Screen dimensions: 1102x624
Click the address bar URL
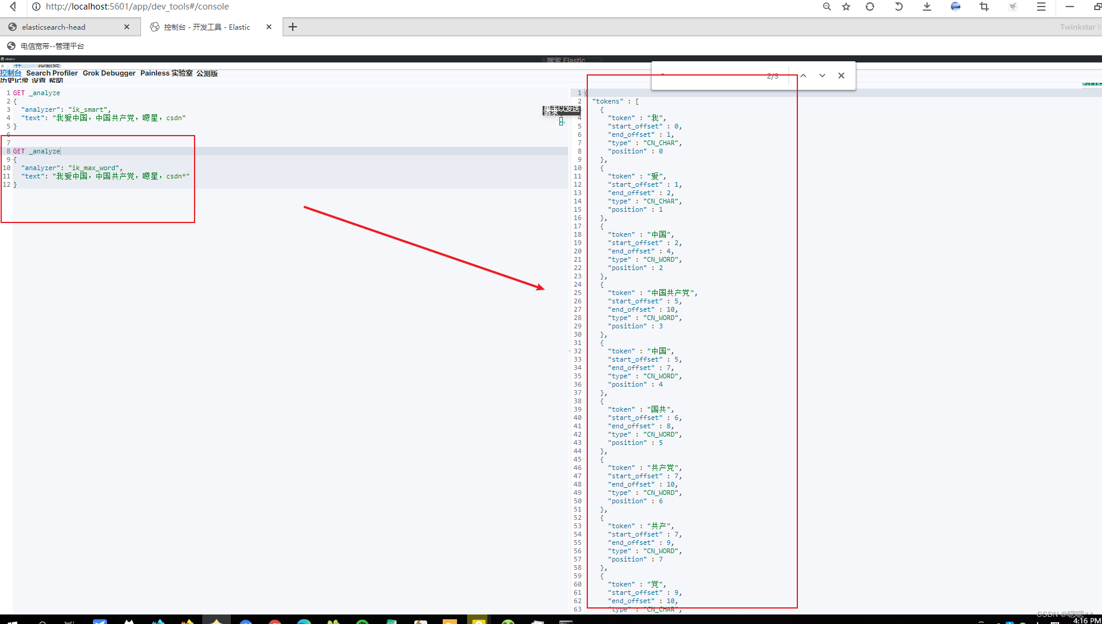[137, 7]
